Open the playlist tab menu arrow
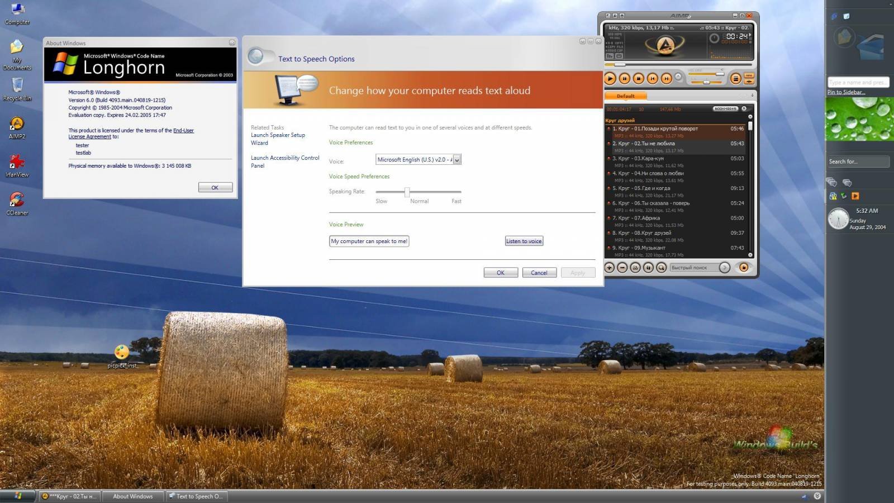 (x=752, y=96)
